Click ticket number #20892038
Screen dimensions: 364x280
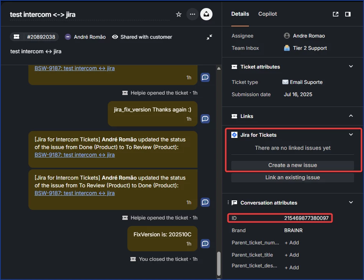pyautogui.click(x=41, y=37)
